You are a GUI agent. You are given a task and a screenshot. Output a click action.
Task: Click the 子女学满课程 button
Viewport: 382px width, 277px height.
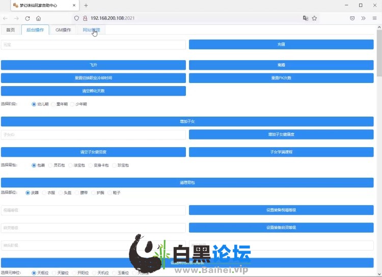tap(281, 152)
